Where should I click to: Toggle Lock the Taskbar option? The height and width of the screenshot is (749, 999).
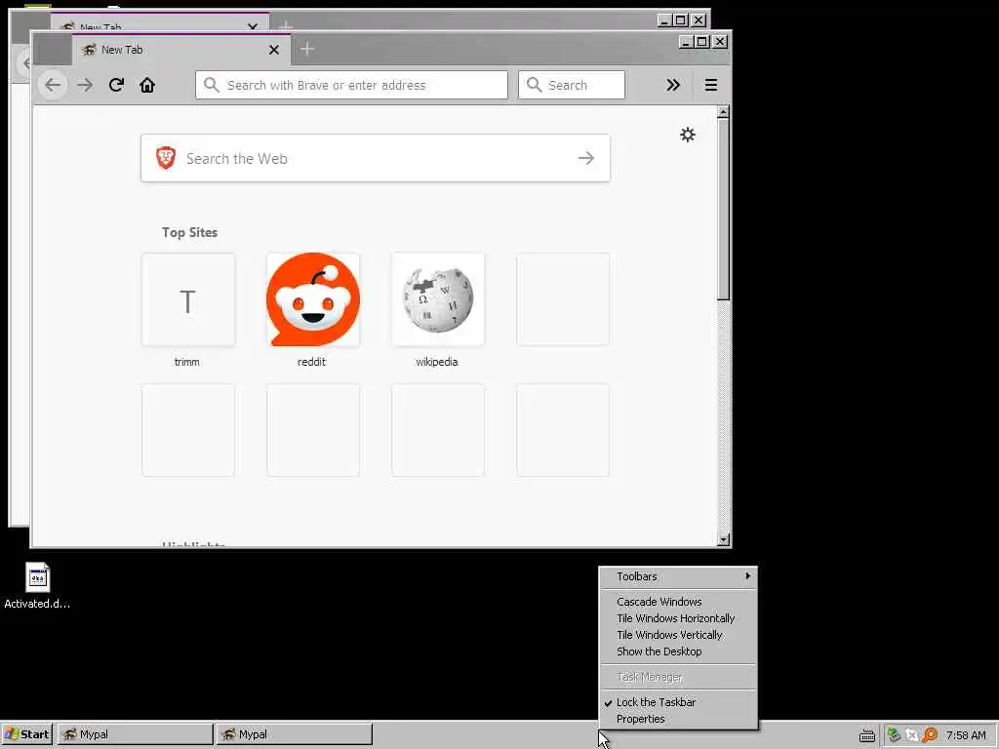coord(679,702)
